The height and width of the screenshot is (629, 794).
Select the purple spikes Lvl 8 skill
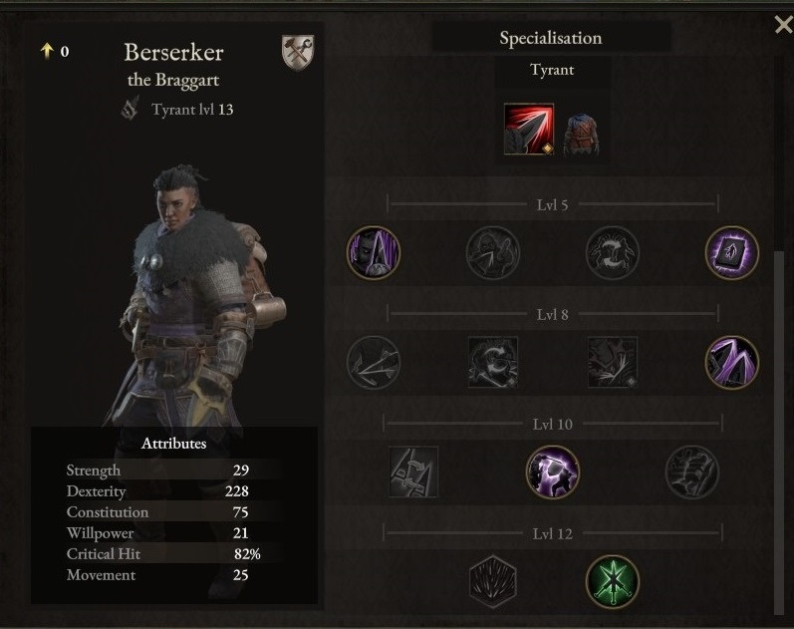731,362
